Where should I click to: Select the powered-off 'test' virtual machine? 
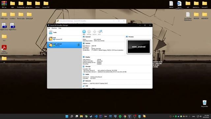(65, 39)
